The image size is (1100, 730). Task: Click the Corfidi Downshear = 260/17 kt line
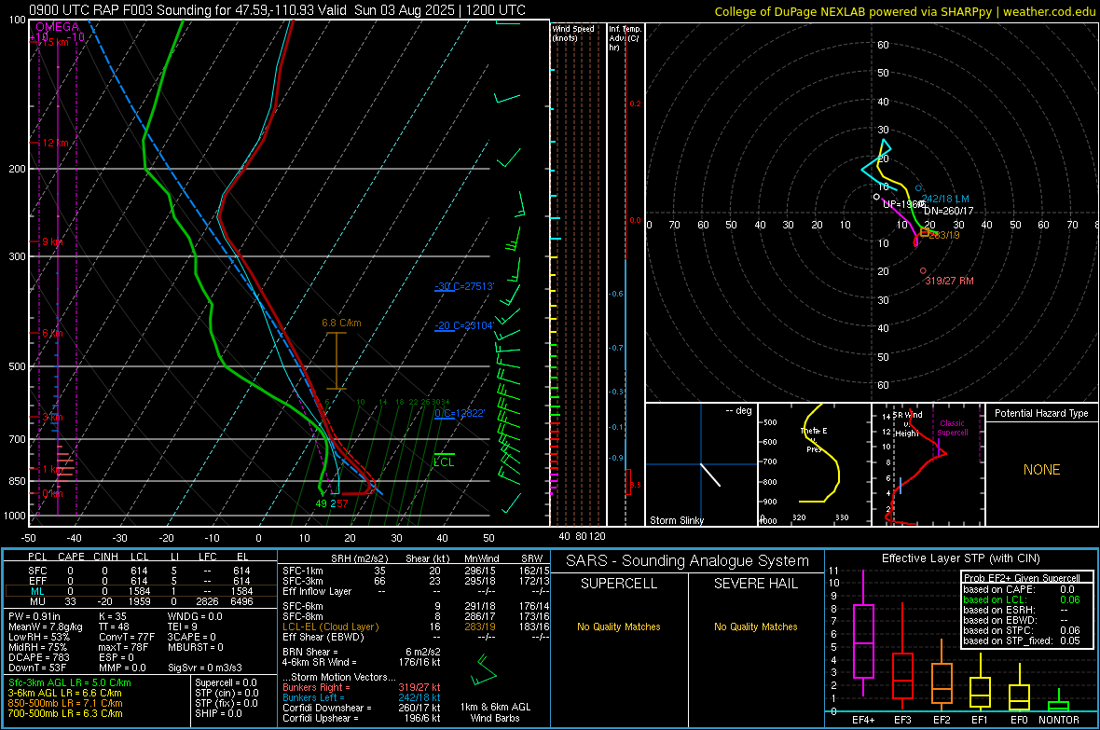click(x=362, y=708)
